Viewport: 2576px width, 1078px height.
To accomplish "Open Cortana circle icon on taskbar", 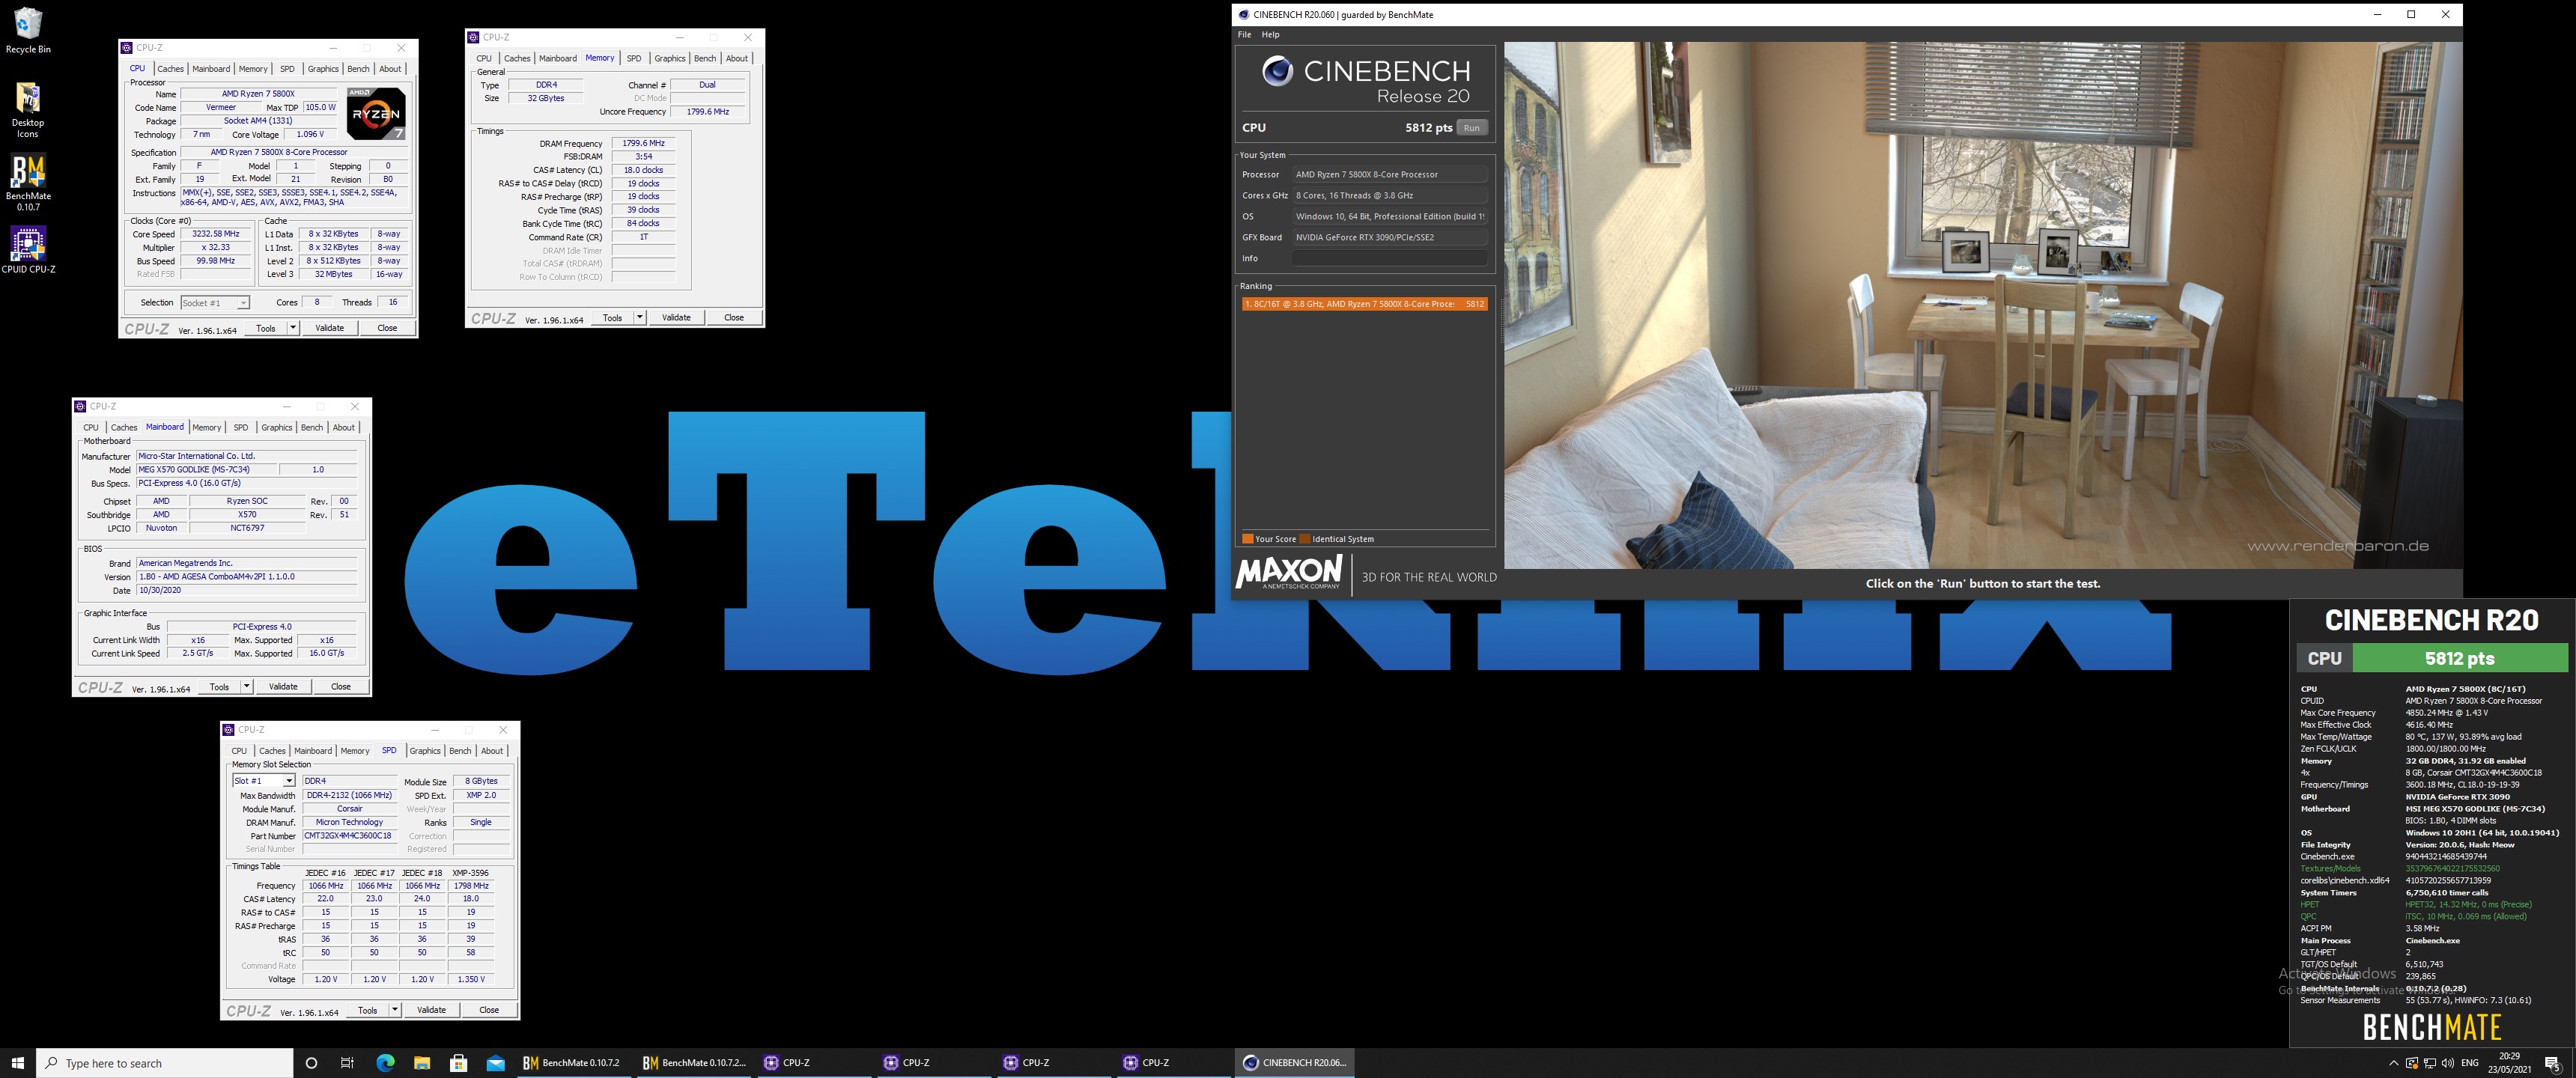I will click(311, 1063).
